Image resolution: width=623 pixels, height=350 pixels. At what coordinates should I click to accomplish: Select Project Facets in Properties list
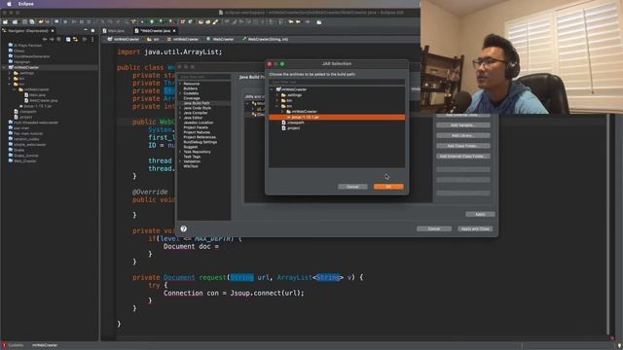[x=196, y=127]
